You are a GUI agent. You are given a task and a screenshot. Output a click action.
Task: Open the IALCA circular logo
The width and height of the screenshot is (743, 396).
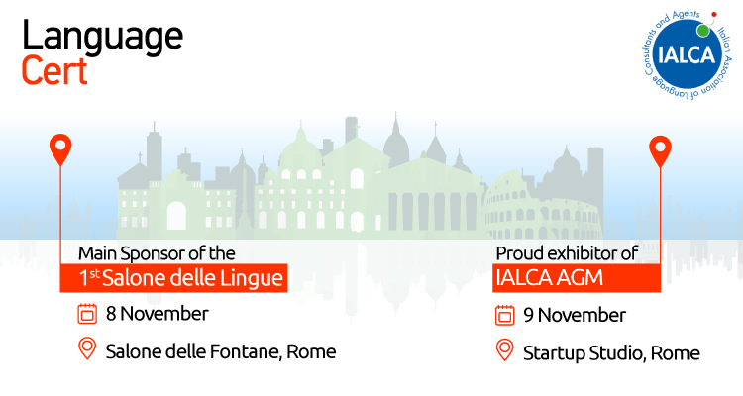click(688, 55)
